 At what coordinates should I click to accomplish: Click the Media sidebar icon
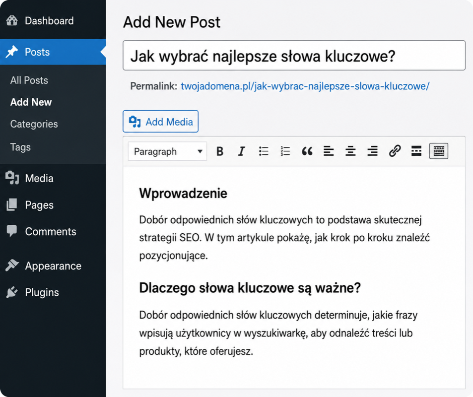tap(12, 178)
